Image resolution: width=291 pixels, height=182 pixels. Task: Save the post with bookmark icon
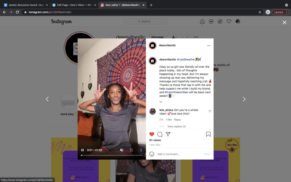click(208, 134)
